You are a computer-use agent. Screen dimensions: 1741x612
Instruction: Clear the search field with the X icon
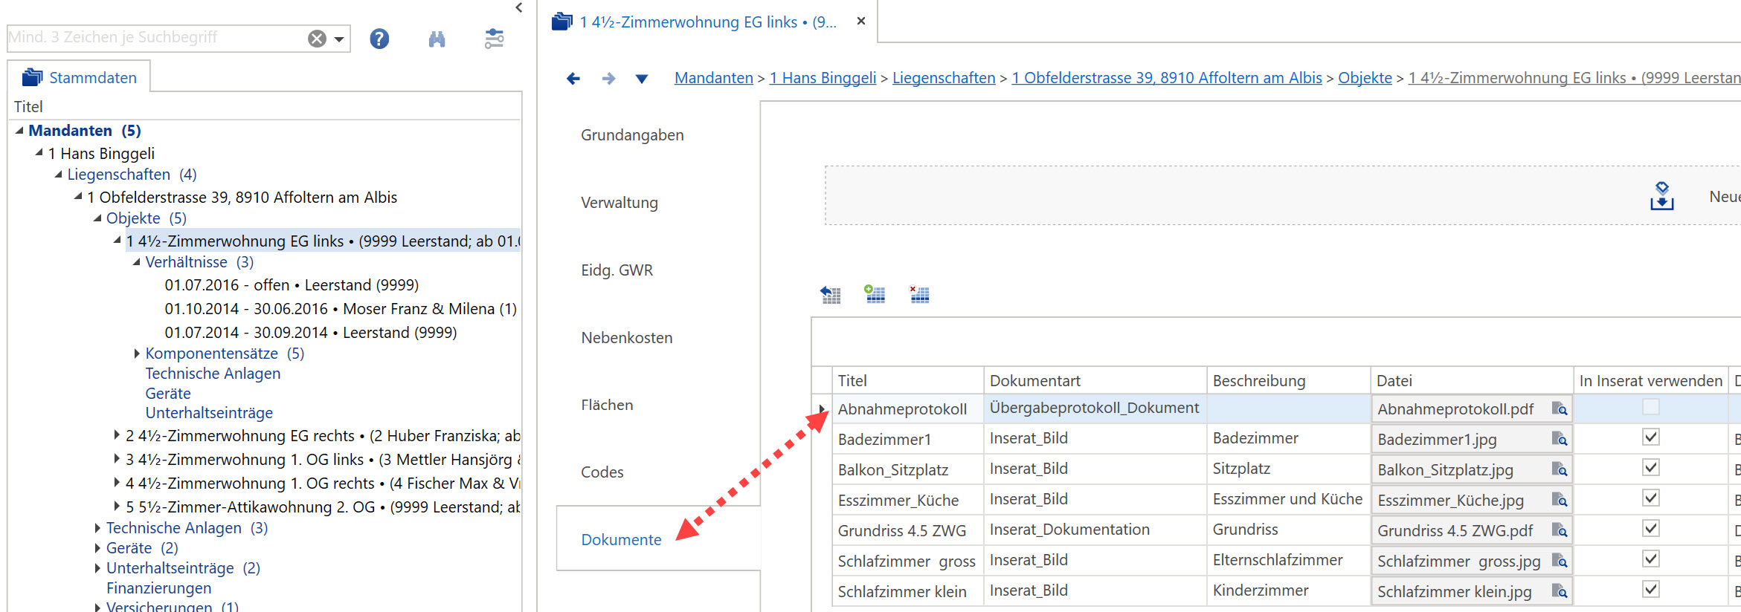[x=317, y=39]
